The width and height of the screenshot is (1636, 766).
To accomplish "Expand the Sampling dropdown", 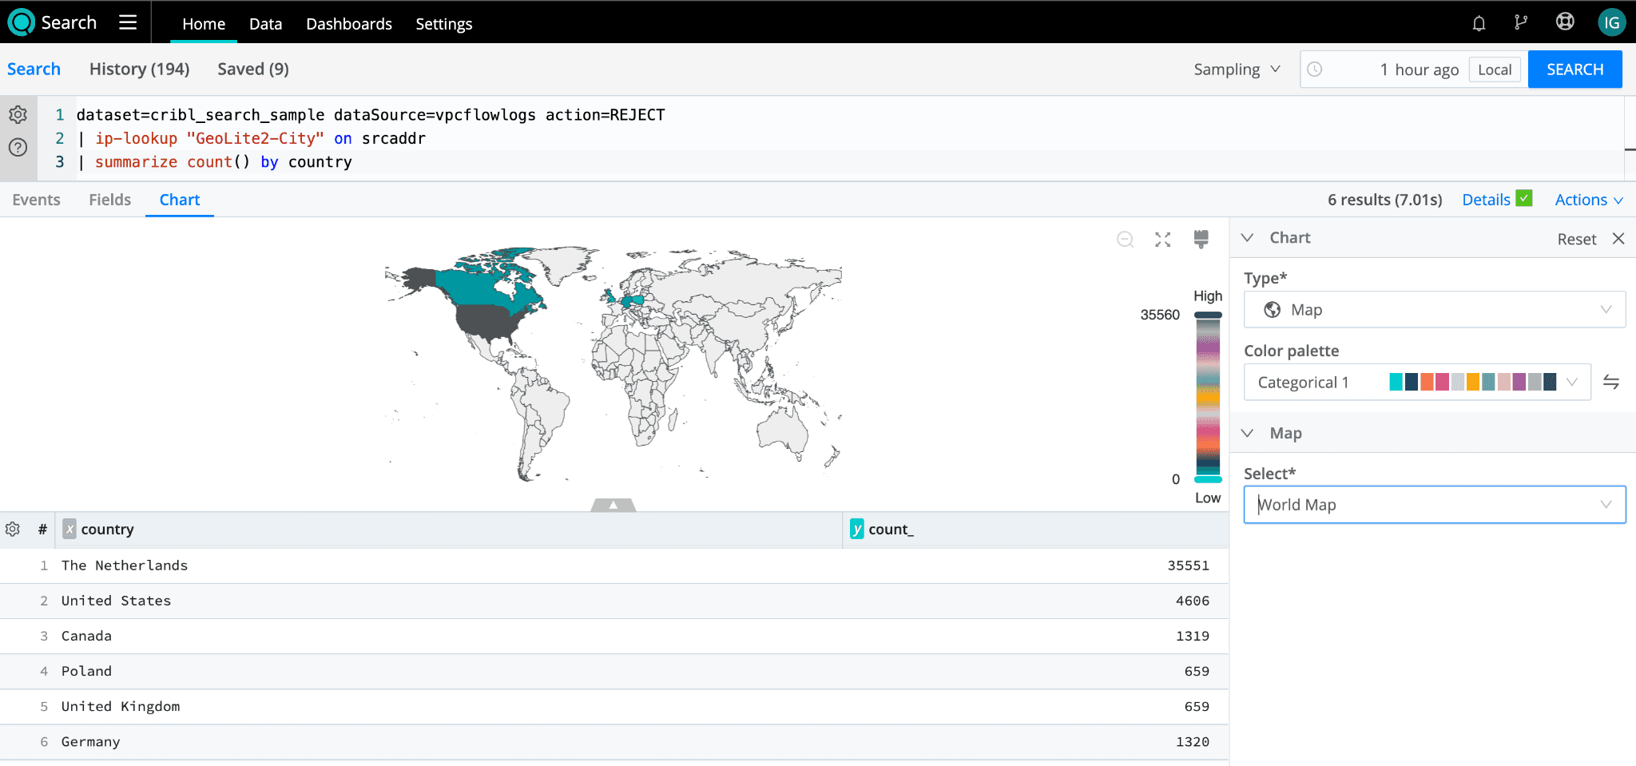I will [x=1237, y=69].
